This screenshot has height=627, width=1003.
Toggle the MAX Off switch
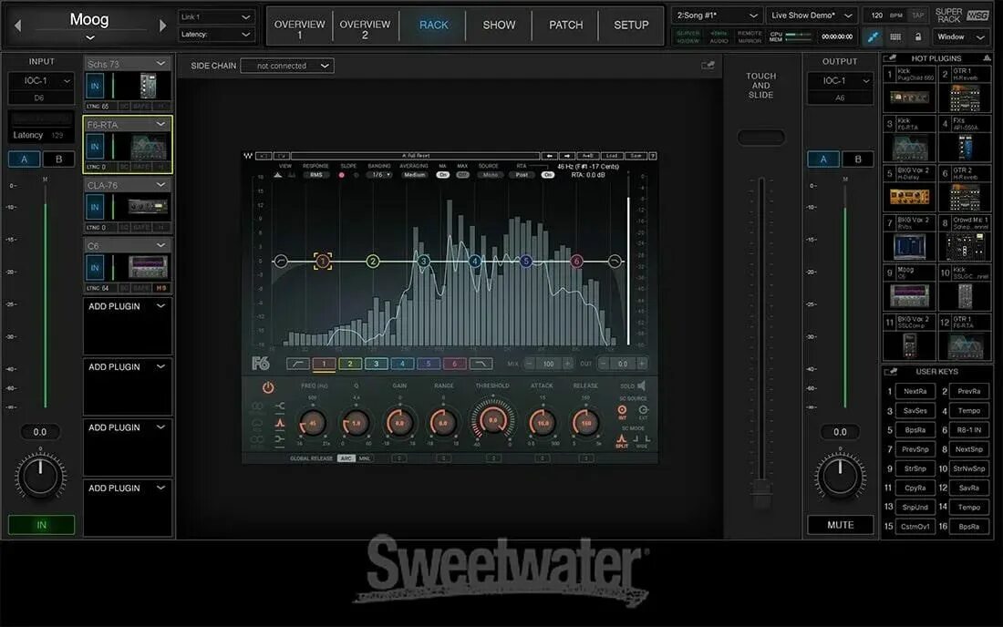click(462, 174)
